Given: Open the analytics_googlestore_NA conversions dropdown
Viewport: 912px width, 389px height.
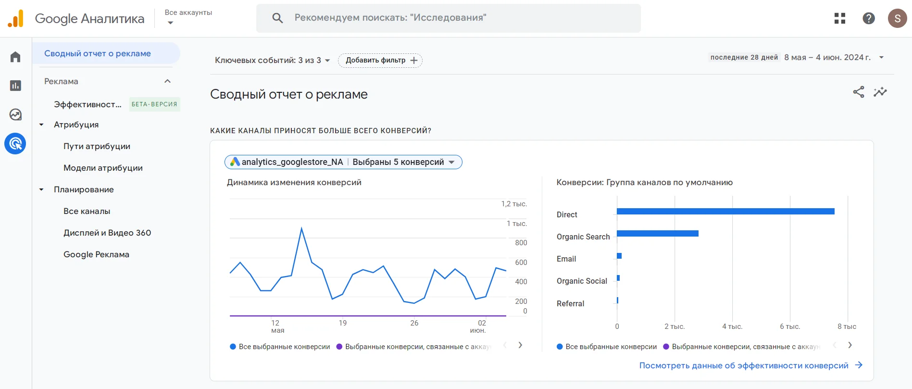Looking at the screenshot, I should 343,162.
